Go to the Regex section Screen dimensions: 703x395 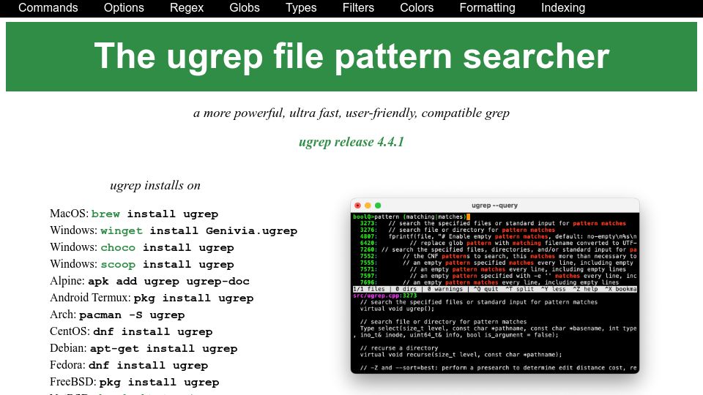[187, 7]
